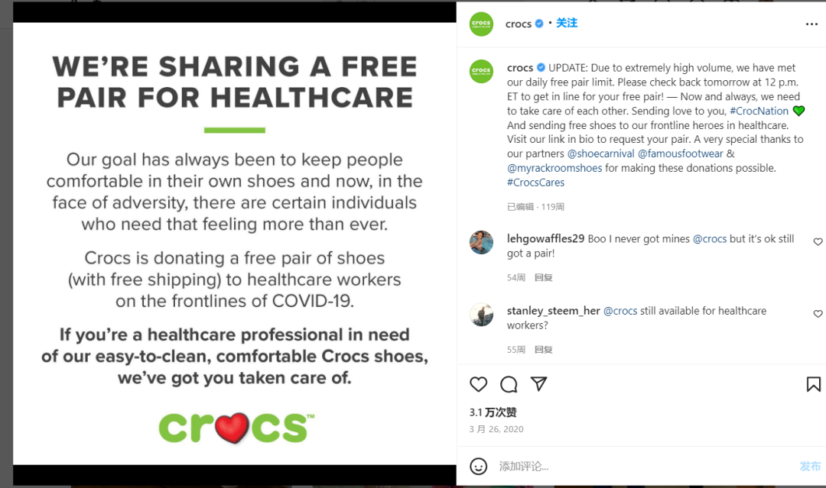
Task: Reply to lehgowaffles29's comment
Action: click(x=543, y=278)
